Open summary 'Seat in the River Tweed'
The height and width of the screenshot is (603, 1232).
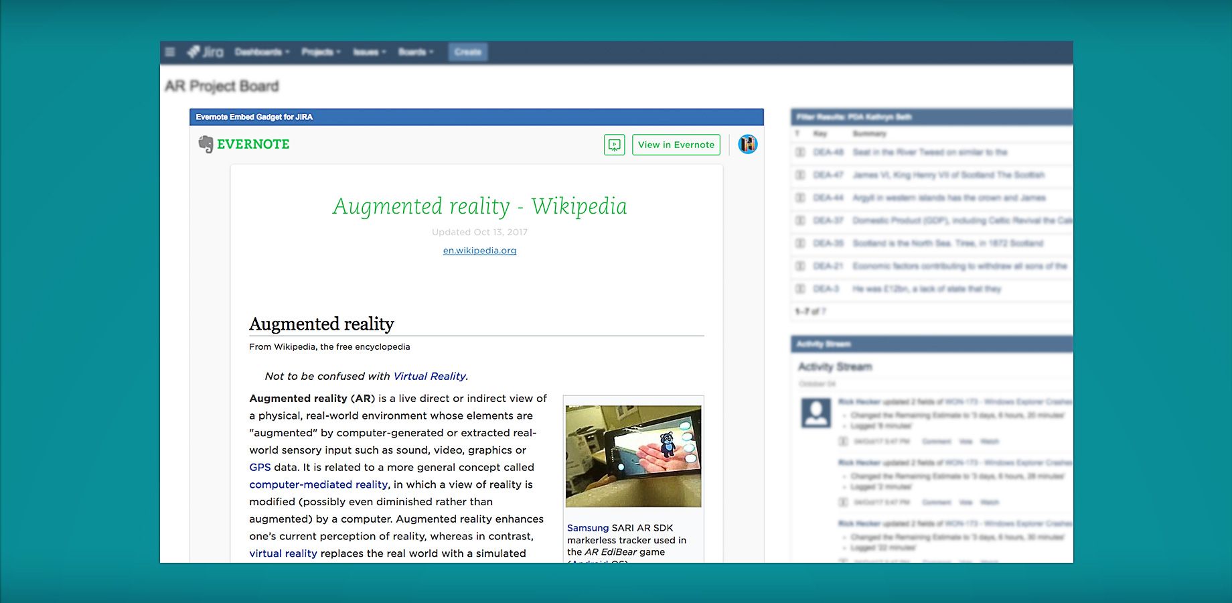(930, 152)
